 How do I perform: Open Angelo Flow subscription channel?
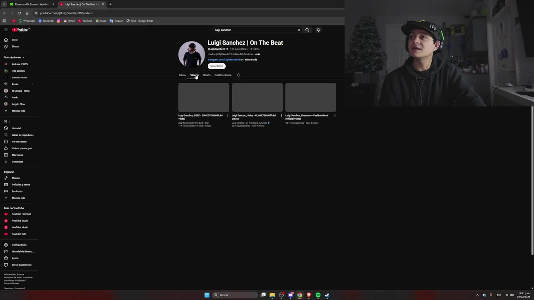[x=19, y=104]
